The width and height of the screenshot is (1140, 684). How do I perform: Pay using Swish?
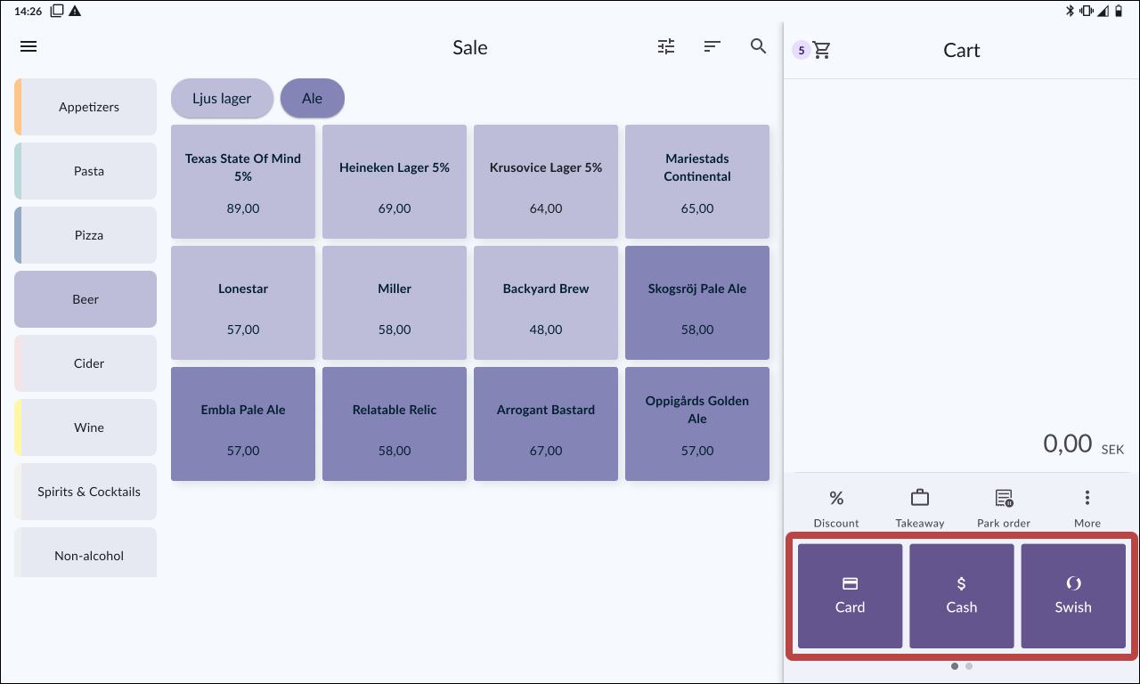click(x=1072, y=596)
